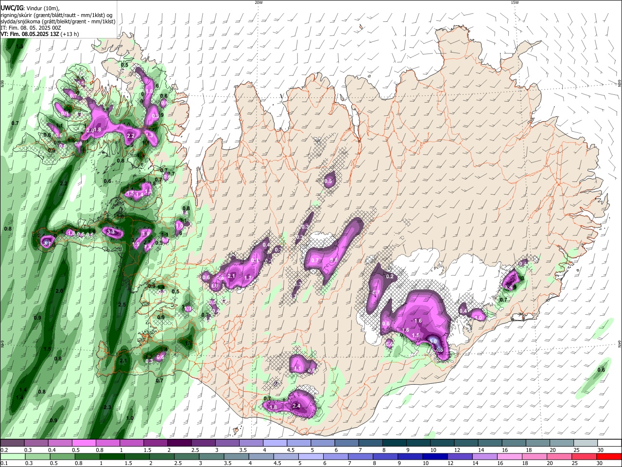
Task: Click the dark green swatch labeled 1 in rain legend
Action: pyautogui.click(x=112, y=456)
